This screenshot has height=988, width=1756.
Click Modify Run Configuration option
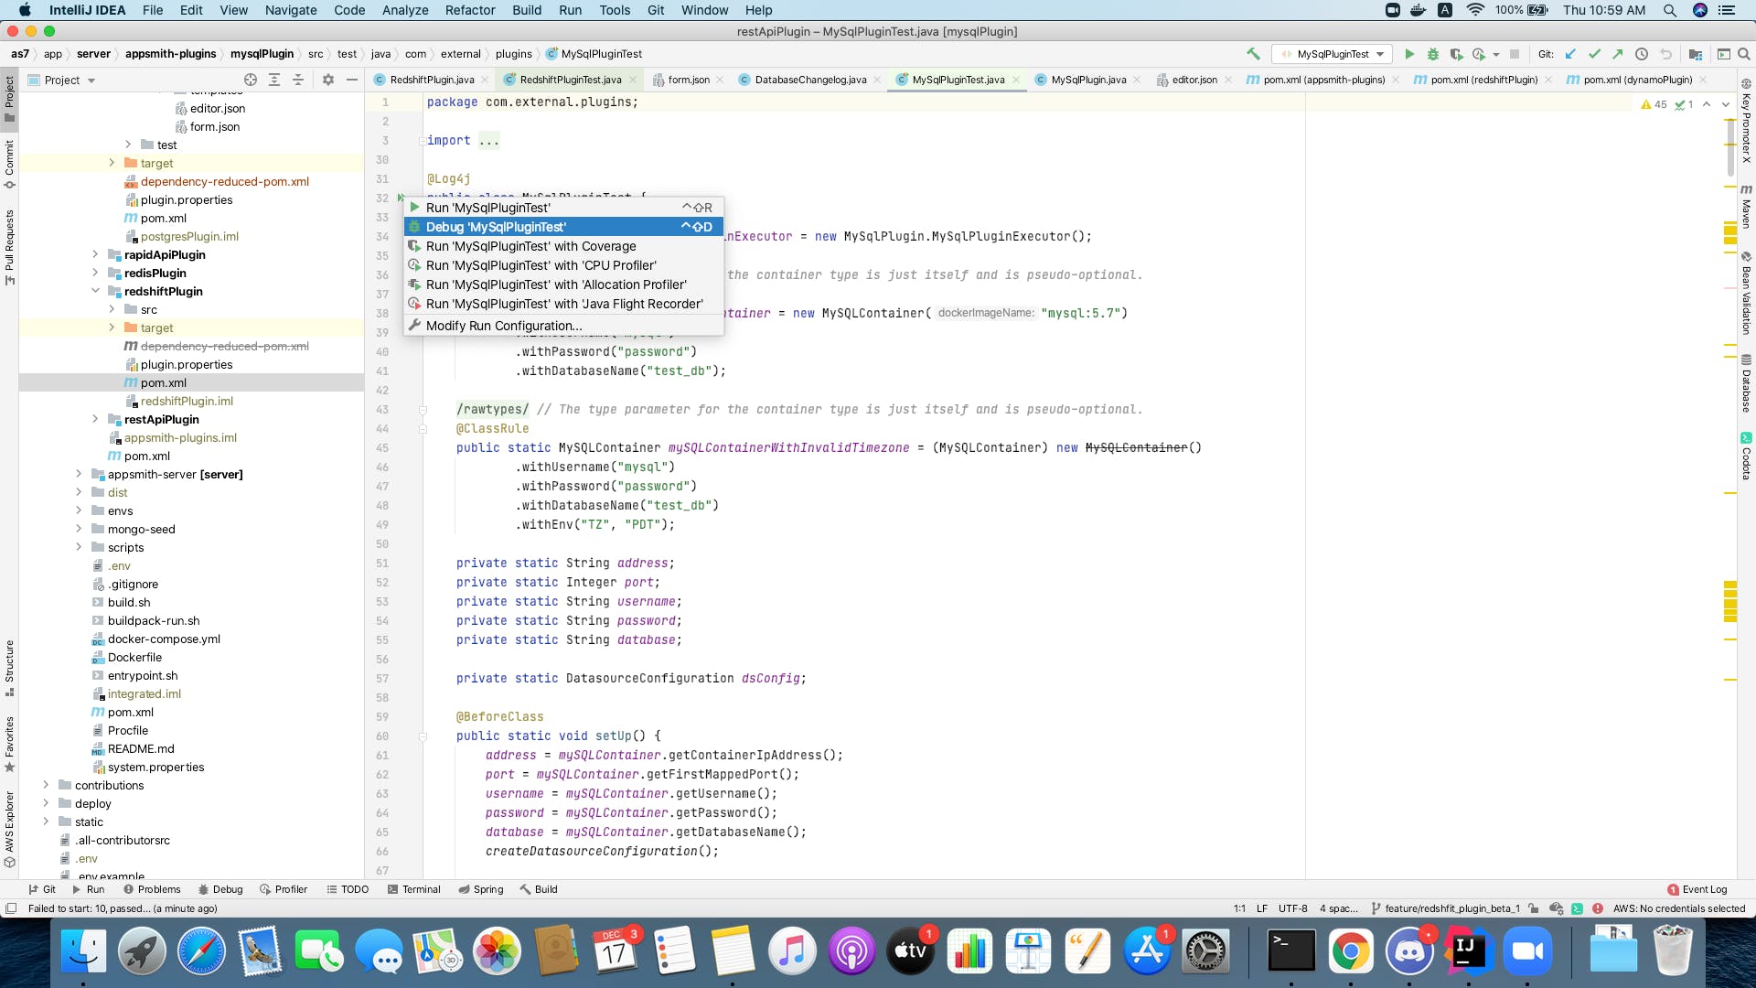point(503,326)
